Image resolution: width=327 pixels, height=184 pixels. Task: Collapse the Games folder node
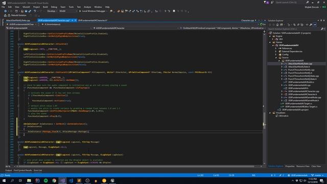270,42
